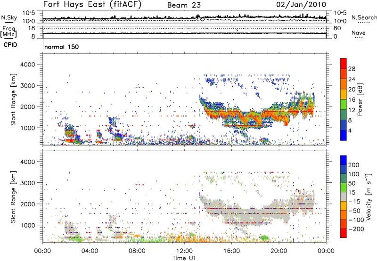Click Power color bar value '16'
Viewport: 377px width, 261px height.
click(x=352, y=100)
